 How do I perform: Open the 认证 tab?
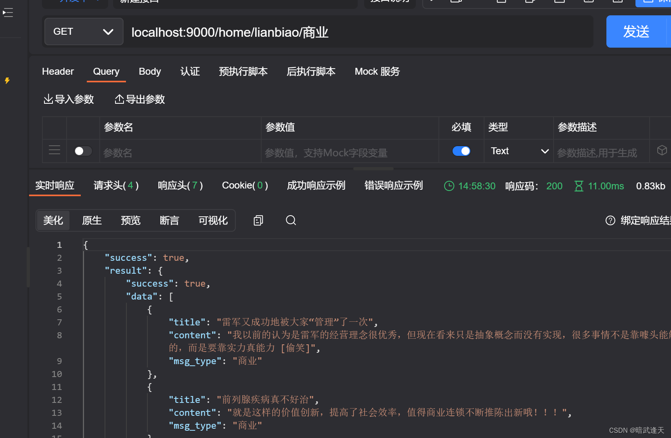point(190,71)
